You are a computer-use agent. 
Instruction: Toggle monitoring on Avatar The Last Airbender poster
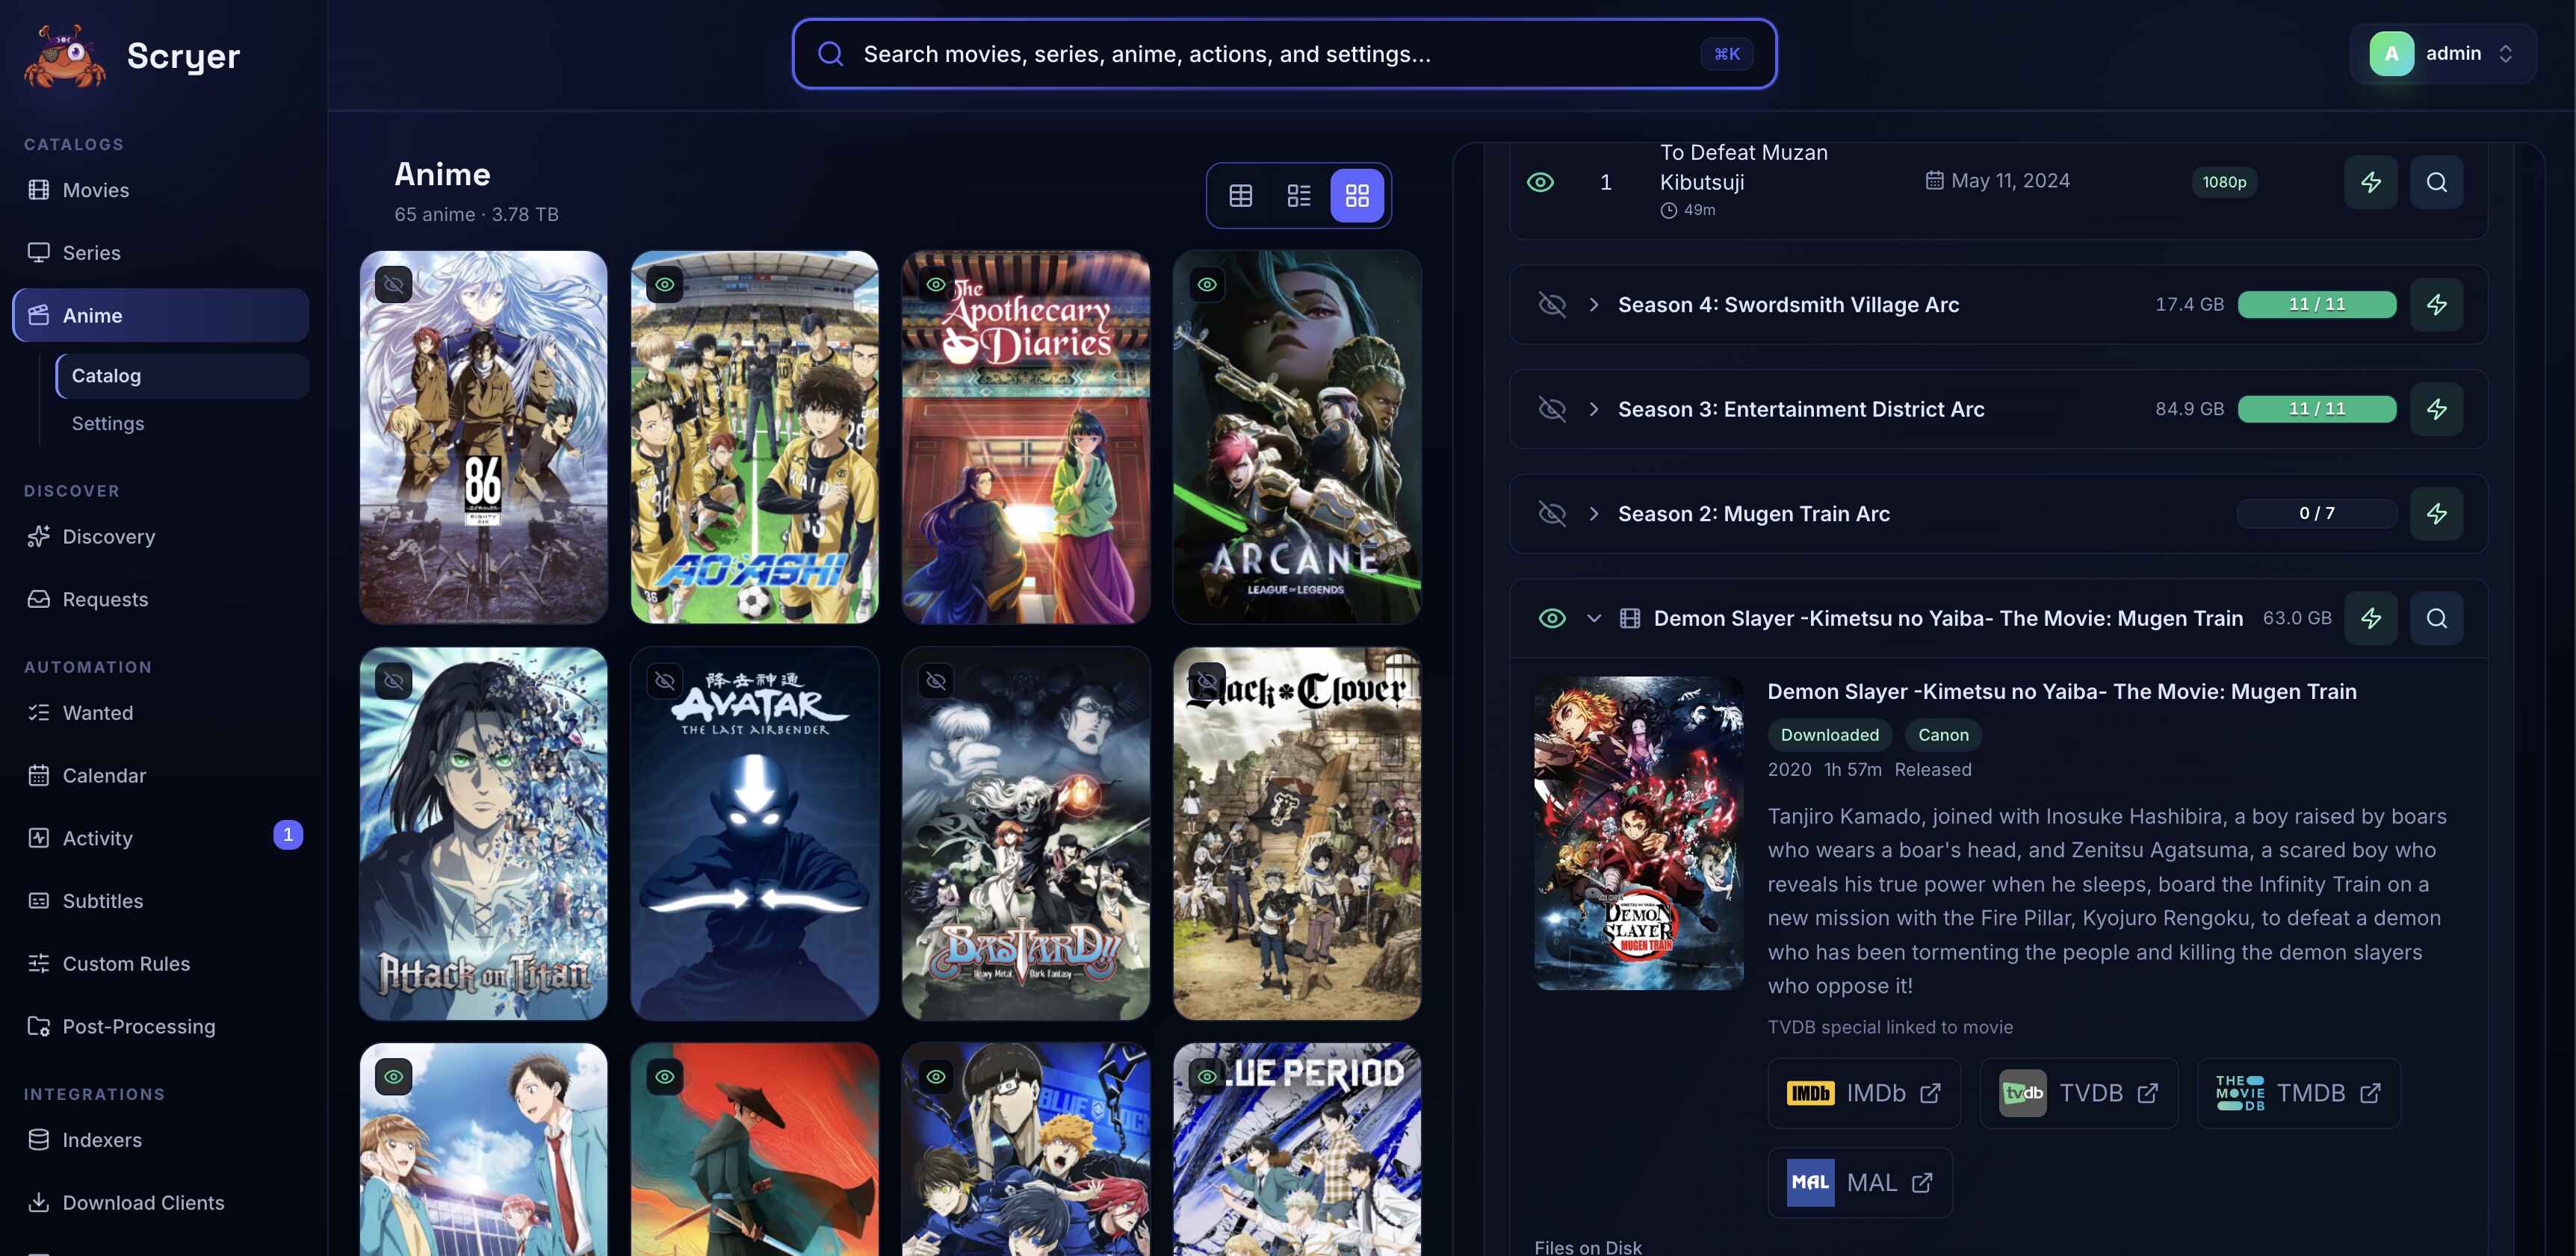point(665,682)
